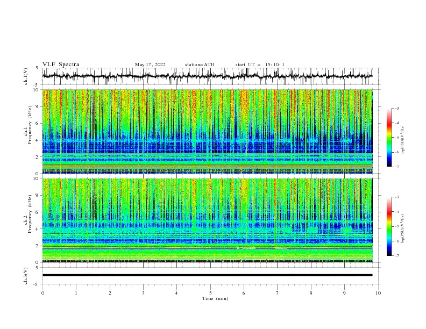Select the "May 17, 2022" date label
Viewport: 426px width, 329px height.
pyautogui.click(x=150, y=65)
